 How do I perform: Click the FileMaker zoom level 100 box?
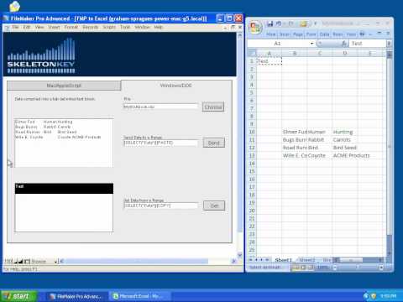pos(8,262)
